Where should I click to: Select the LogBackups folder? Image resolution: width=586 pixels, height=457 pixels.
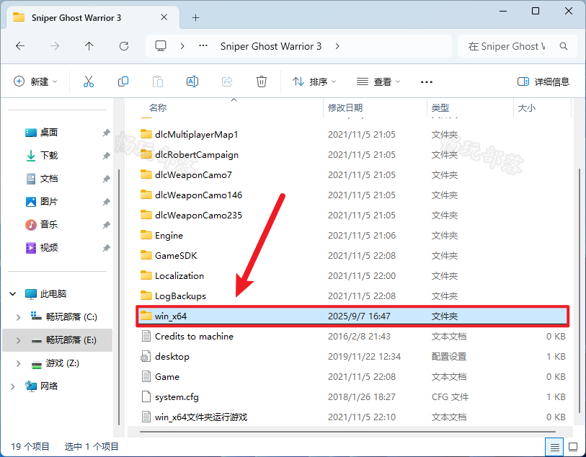pos(180,296)
